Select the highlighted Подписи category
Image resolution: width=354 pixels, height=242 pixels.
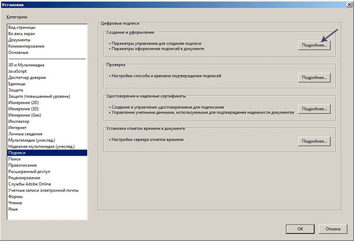(x=18, y=152)
